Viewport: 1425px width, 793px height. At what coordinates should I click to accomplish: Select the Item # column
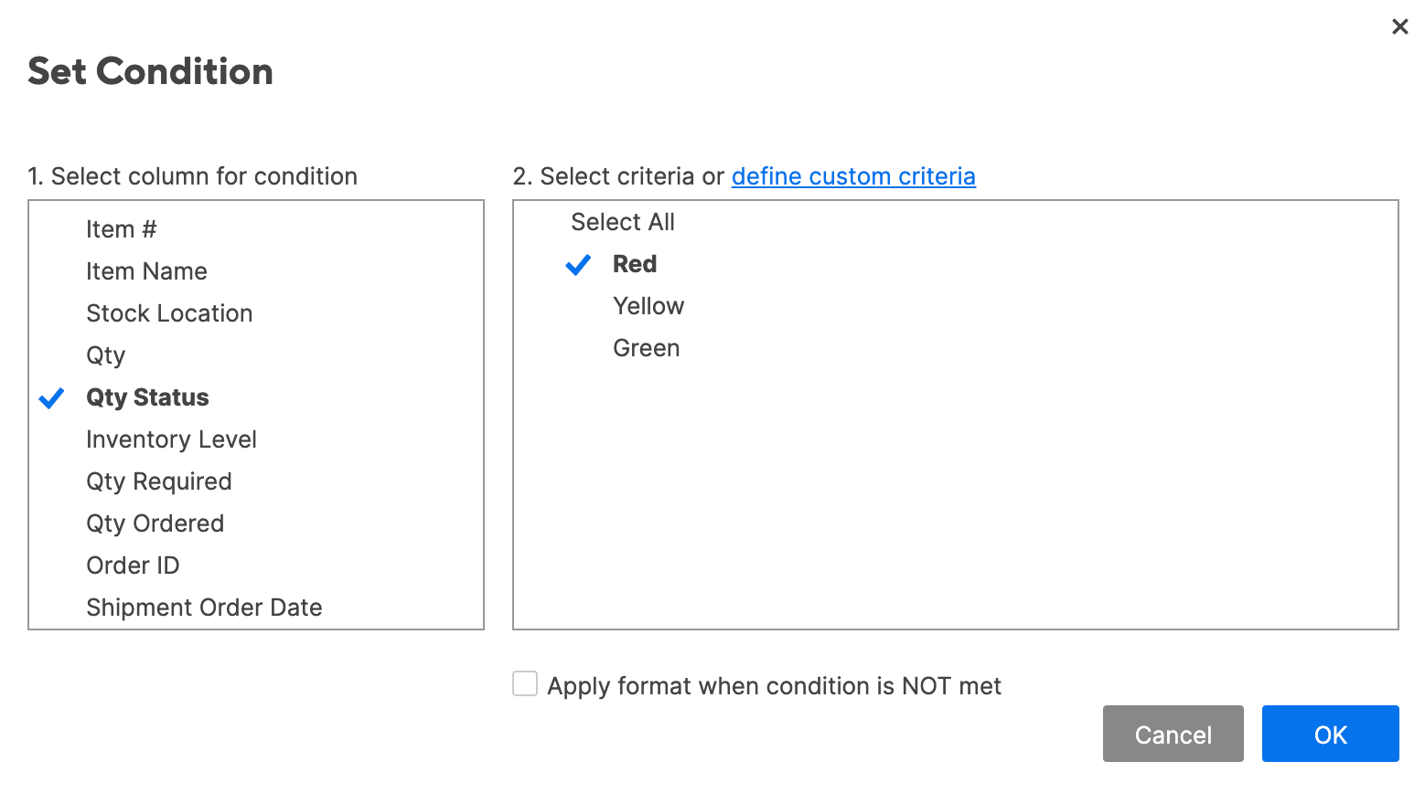tap(122, 229)
